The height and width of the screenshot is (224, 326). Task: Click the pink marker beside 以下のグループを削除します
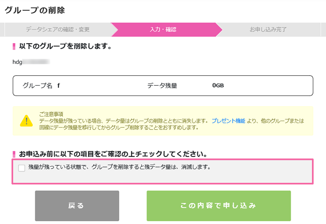point(14,47)
